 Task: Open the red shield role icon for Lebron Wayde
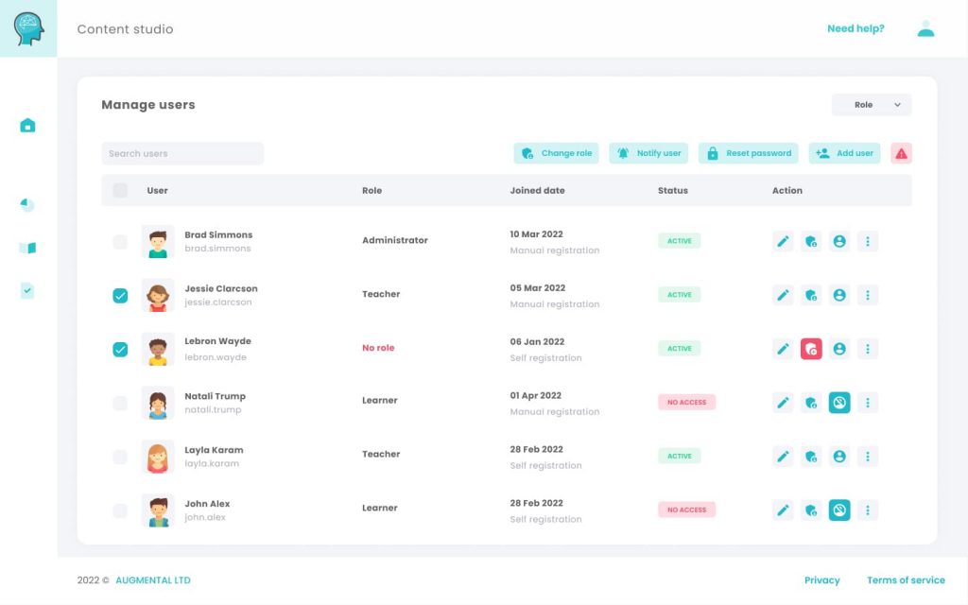[x=811, y=348]
